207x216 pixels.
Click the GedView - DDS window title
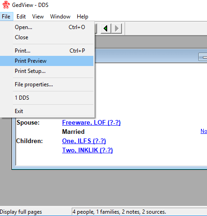(x=30, y=5)
